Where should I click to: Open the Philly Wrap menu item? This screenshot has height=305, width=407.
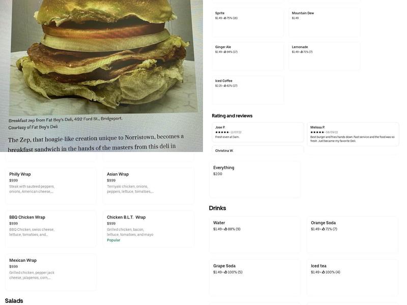51,186
